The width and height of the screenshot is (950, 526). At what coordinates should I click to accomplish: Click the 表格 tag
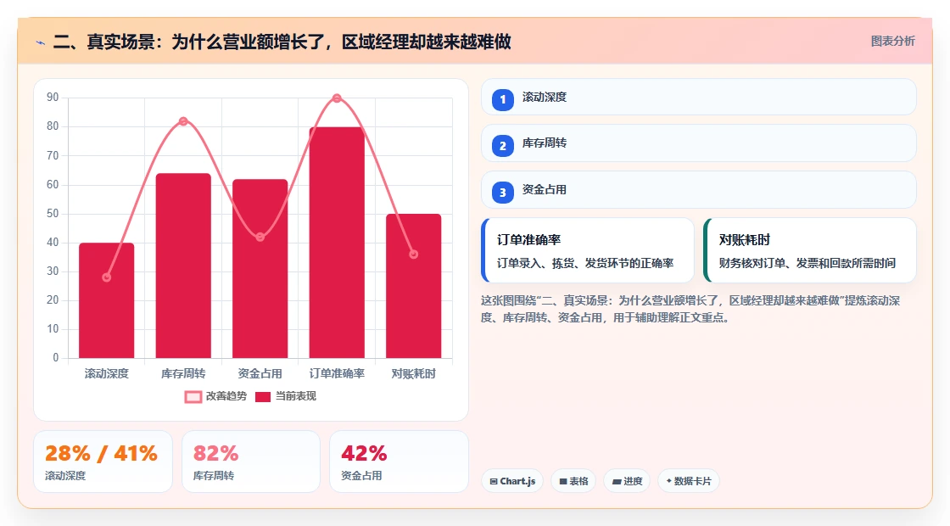573,481
